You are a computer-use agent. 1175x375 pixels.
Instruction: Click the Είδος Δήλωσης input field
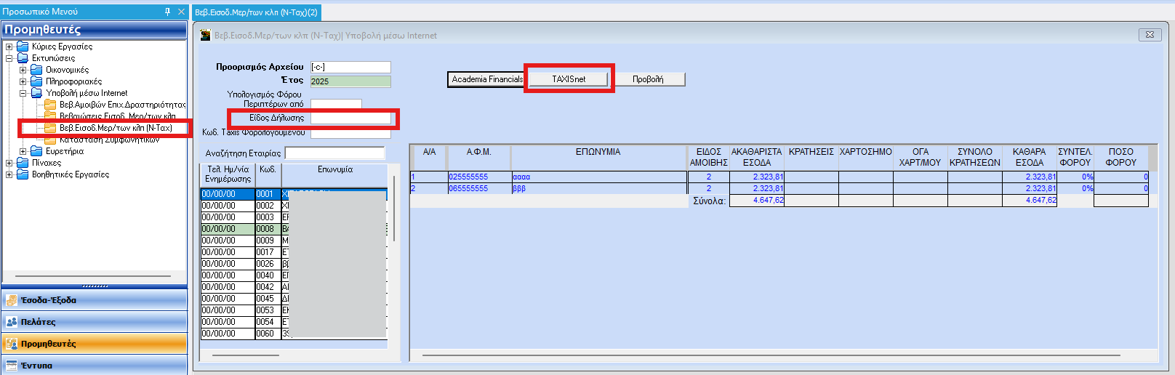point(350,118)
